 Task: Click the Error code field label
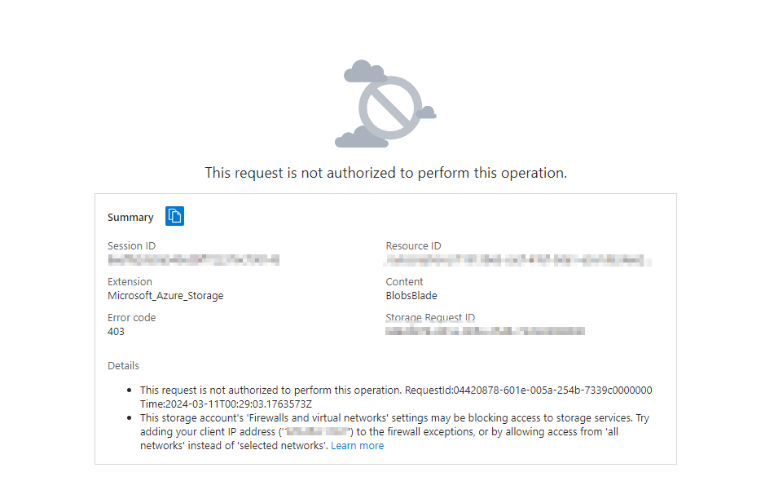pyautogui.click(x=132, y=318)
